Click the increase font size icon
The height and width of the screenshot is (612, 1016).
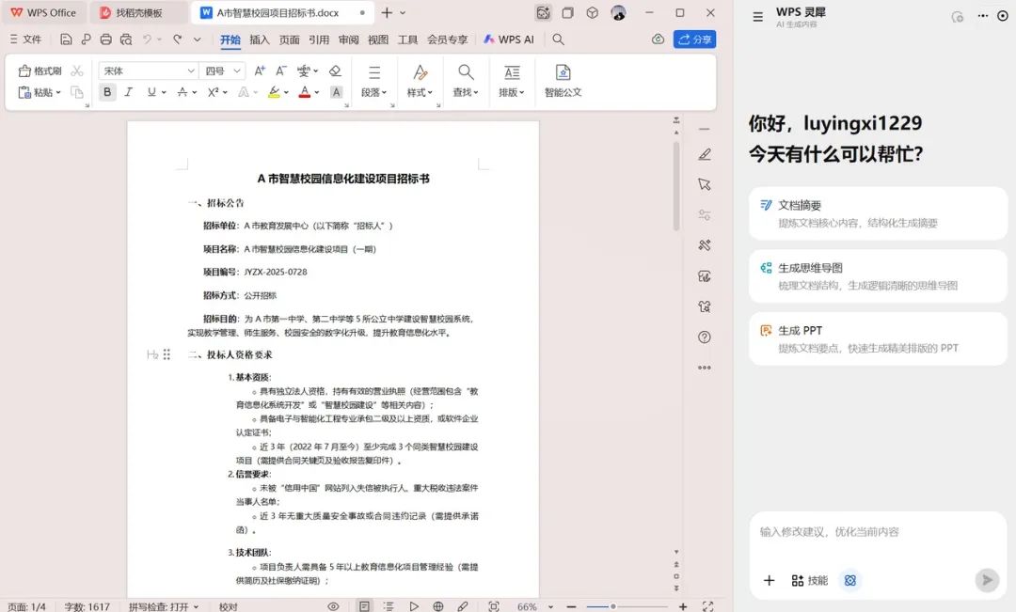click(x=260, y=71)
